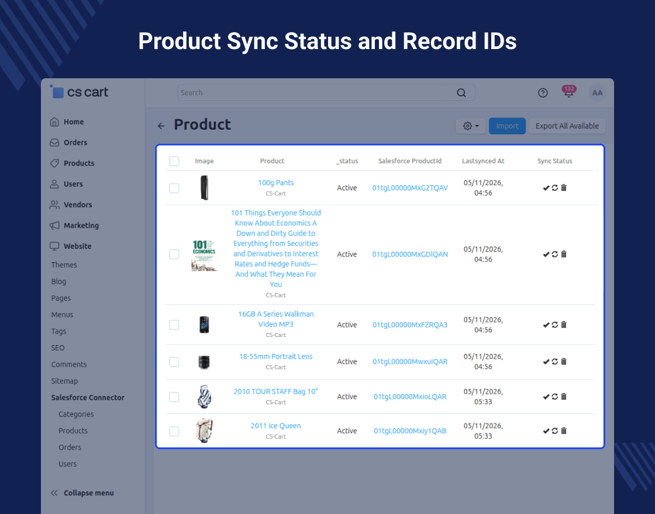Screen dimensions: 655x514
Task: Click the 101 Economics book thumbnail
Action: 204,255
